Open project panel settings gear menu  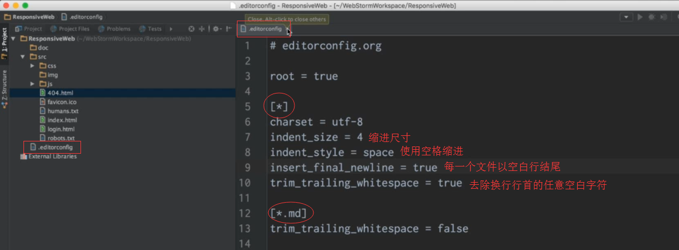[216, 29]
